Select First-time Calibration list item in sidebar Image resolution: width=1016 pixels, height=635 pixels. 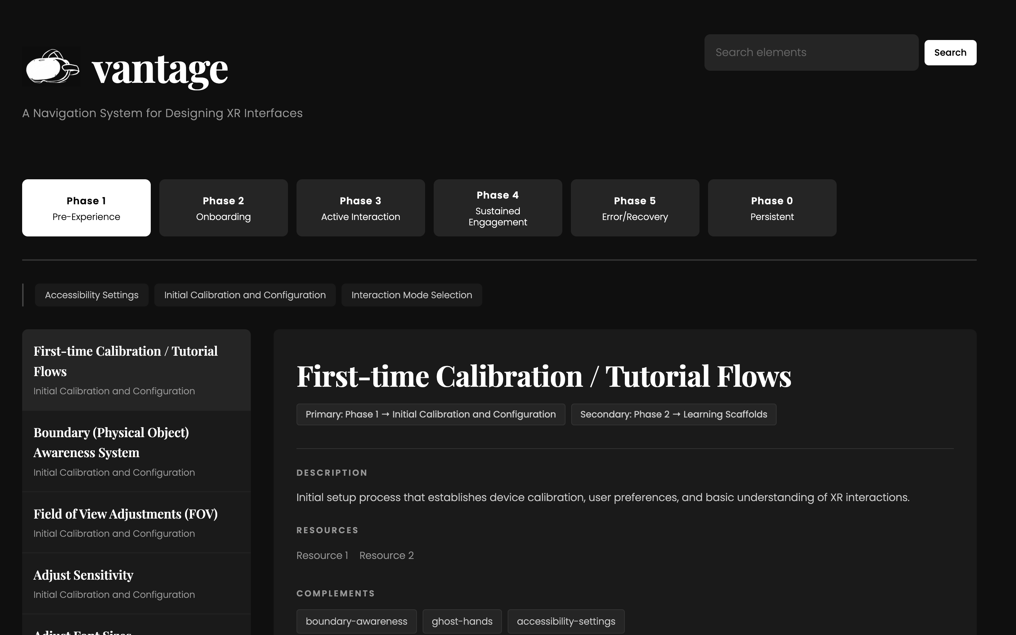[136, 370]
